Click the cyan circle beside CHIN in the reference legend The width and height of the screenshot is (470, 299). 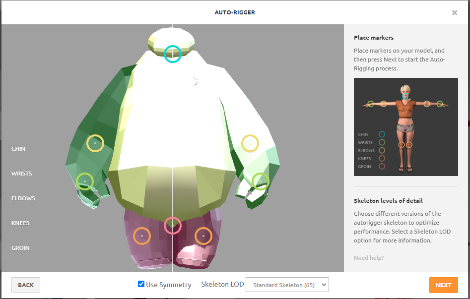[382, 134]
